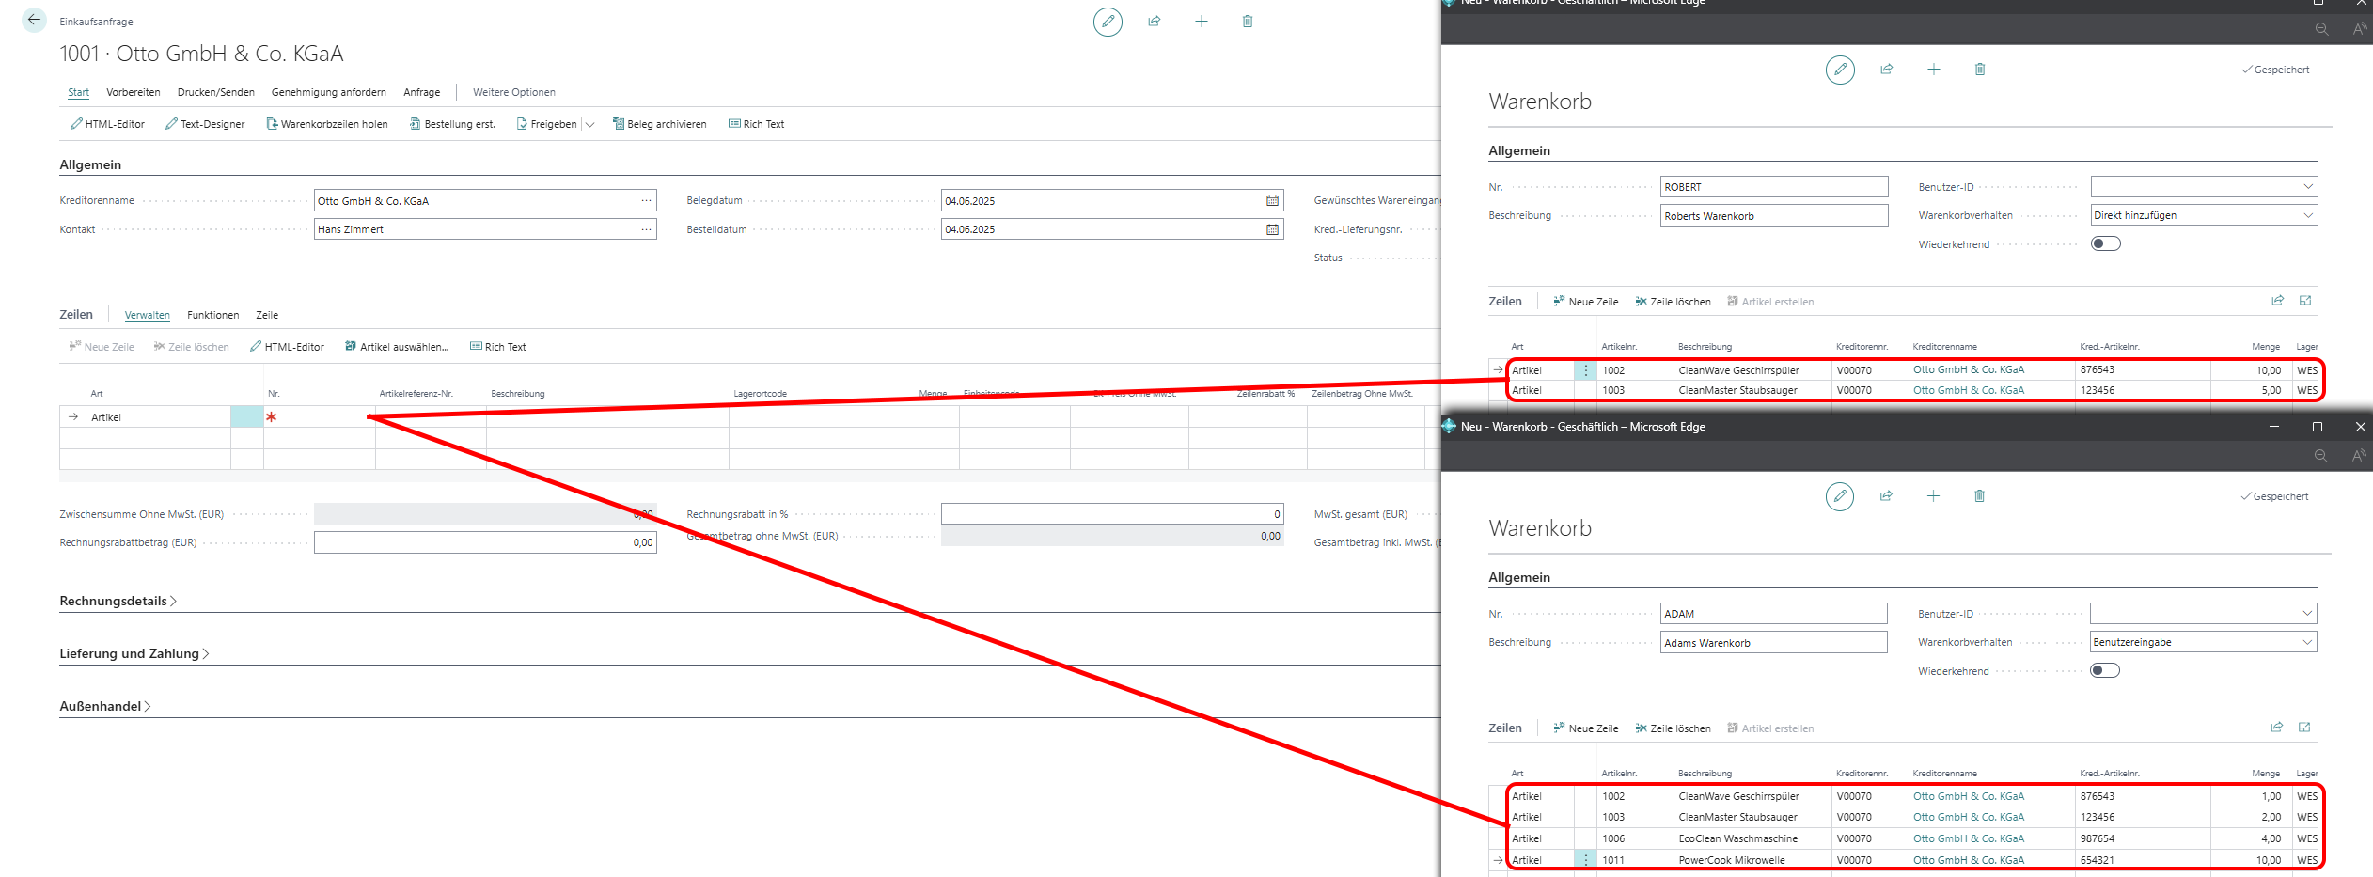2373x877 pixels.
Task: Click the plus icon in ADAM Warenkorb header
Action: [1933, 496]
